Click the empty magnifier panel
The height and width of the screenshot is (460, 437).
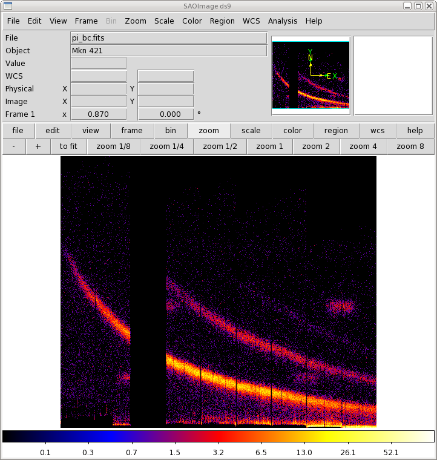393,76
